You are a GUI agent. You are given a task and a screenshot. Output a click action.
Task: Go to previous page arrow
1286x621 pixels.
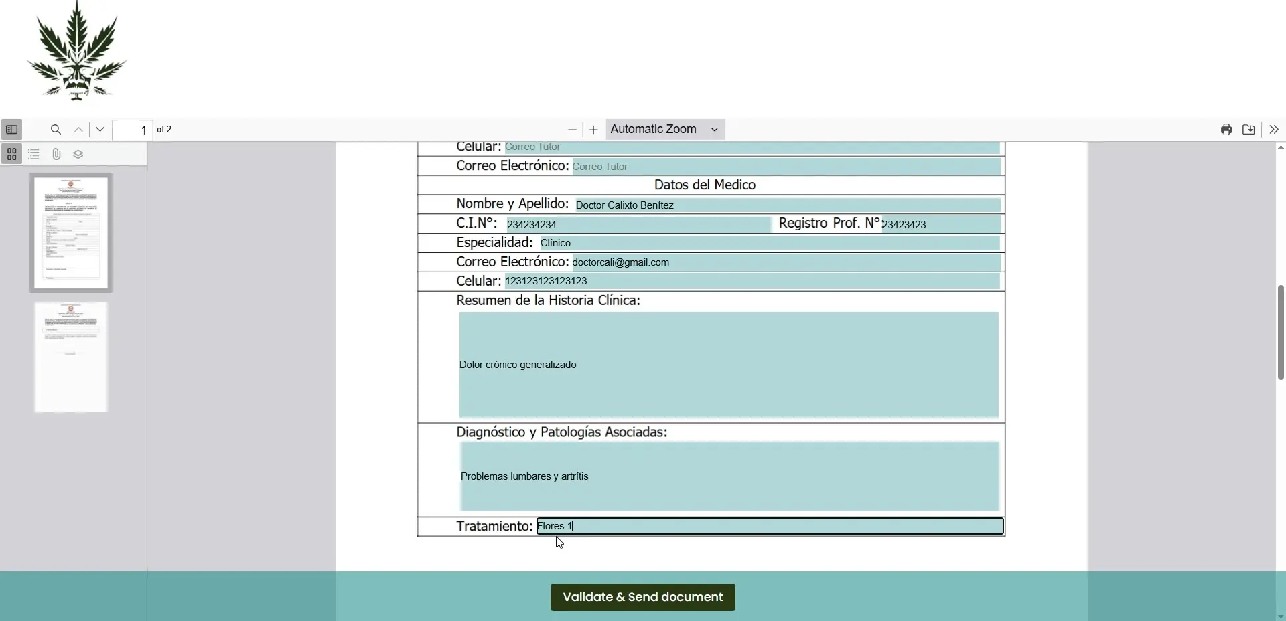(78, 130)
